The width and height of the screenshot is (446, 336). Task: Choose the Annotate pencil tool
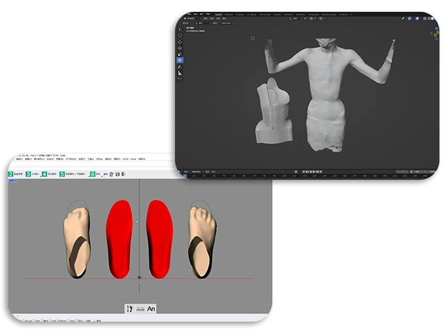point(180,67)
